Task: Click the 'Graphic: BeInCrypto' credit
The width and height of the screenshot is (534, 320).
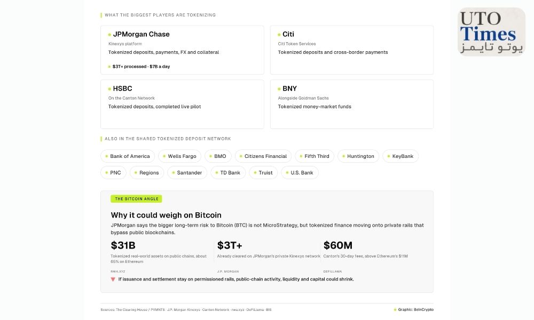Action: point(415,310)
